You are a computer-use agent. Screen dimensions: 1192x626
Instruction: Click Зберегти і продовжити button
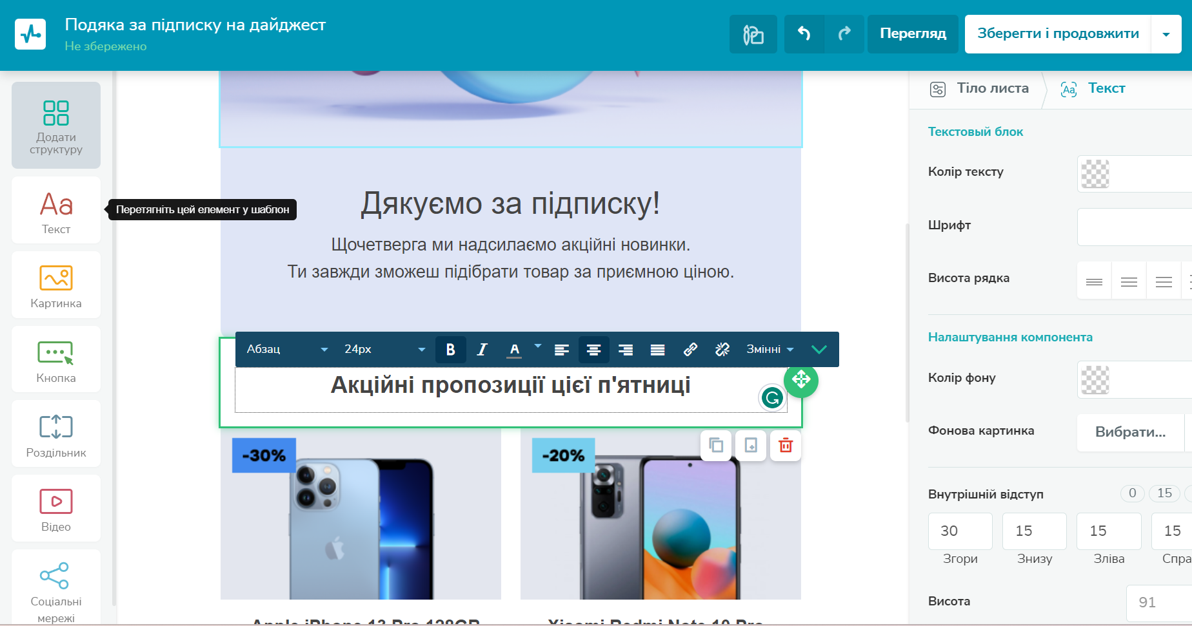tap(1058, 33)
